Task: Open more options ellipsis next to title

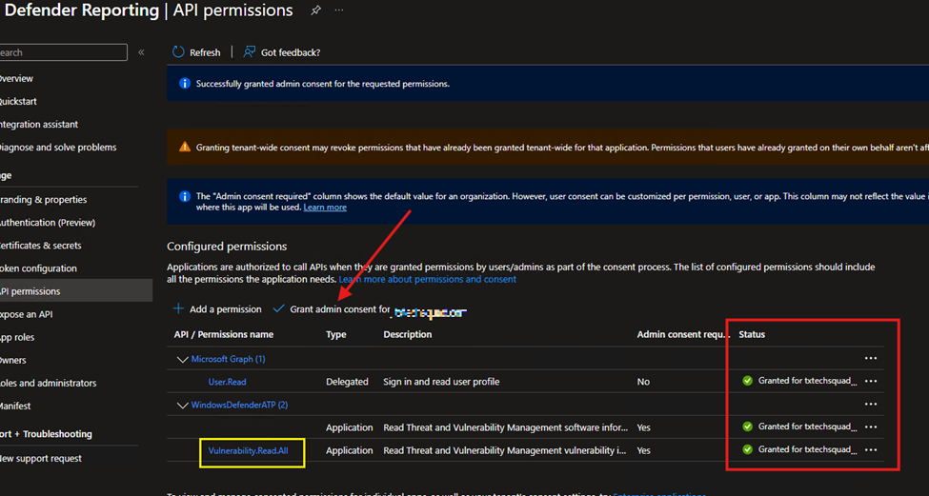Action: [x=339, y=10]
